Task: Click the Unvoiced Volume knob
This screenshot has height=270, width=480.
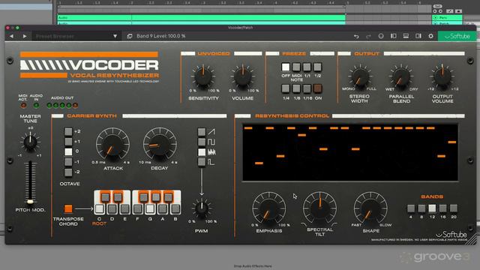Action: tap(243, 76)
